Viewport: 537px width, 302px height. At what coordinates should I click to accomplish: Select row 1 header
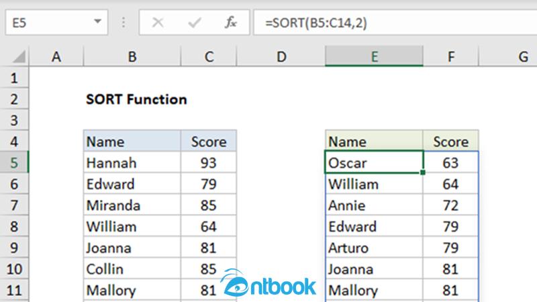(x=14, y=78)
